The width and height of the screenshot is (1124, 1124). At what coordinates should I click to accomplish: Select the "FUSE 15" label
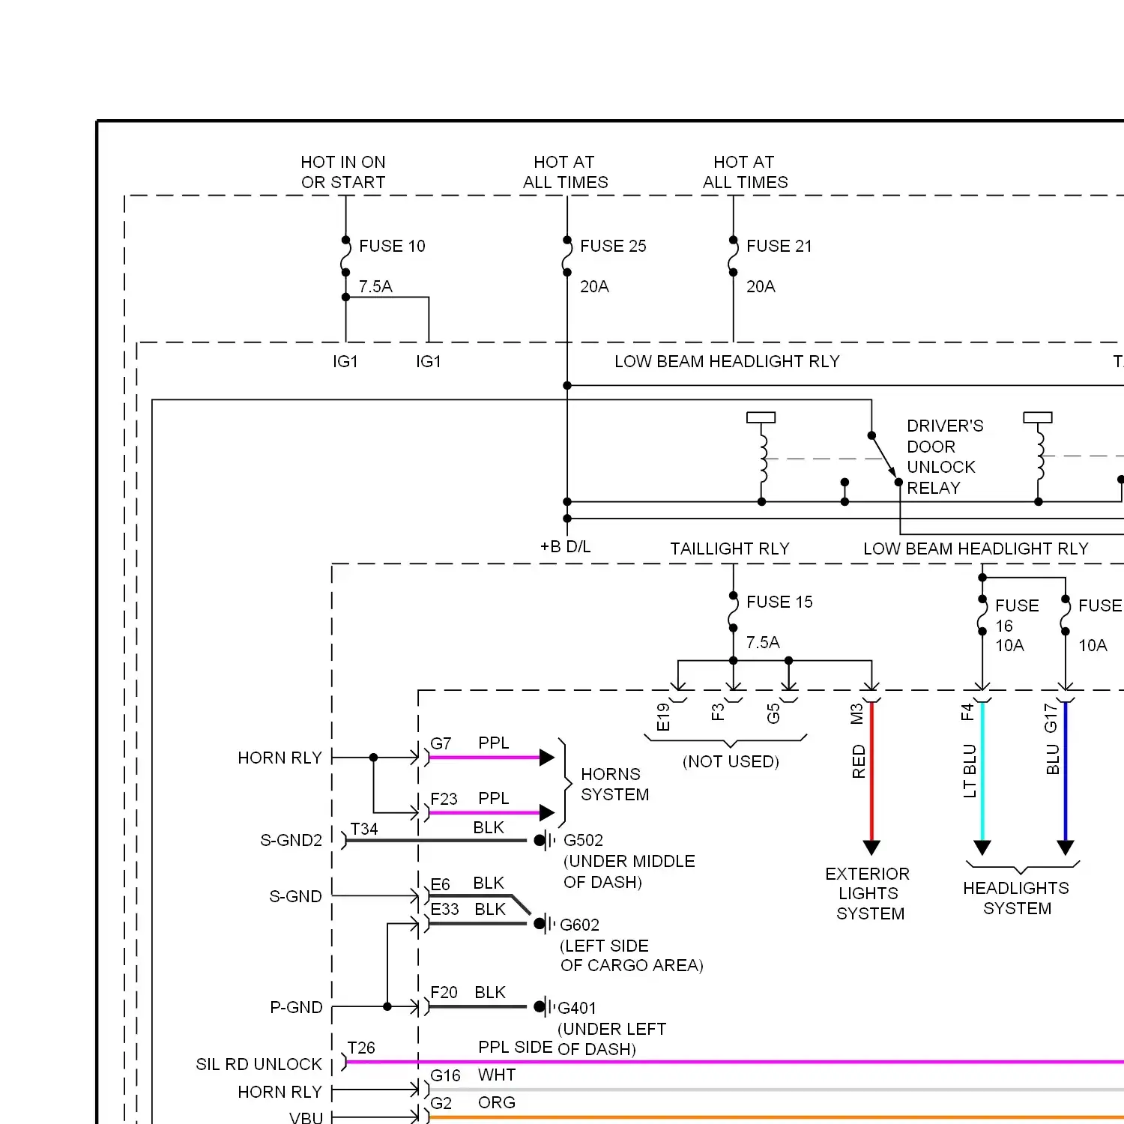(779, 602)
